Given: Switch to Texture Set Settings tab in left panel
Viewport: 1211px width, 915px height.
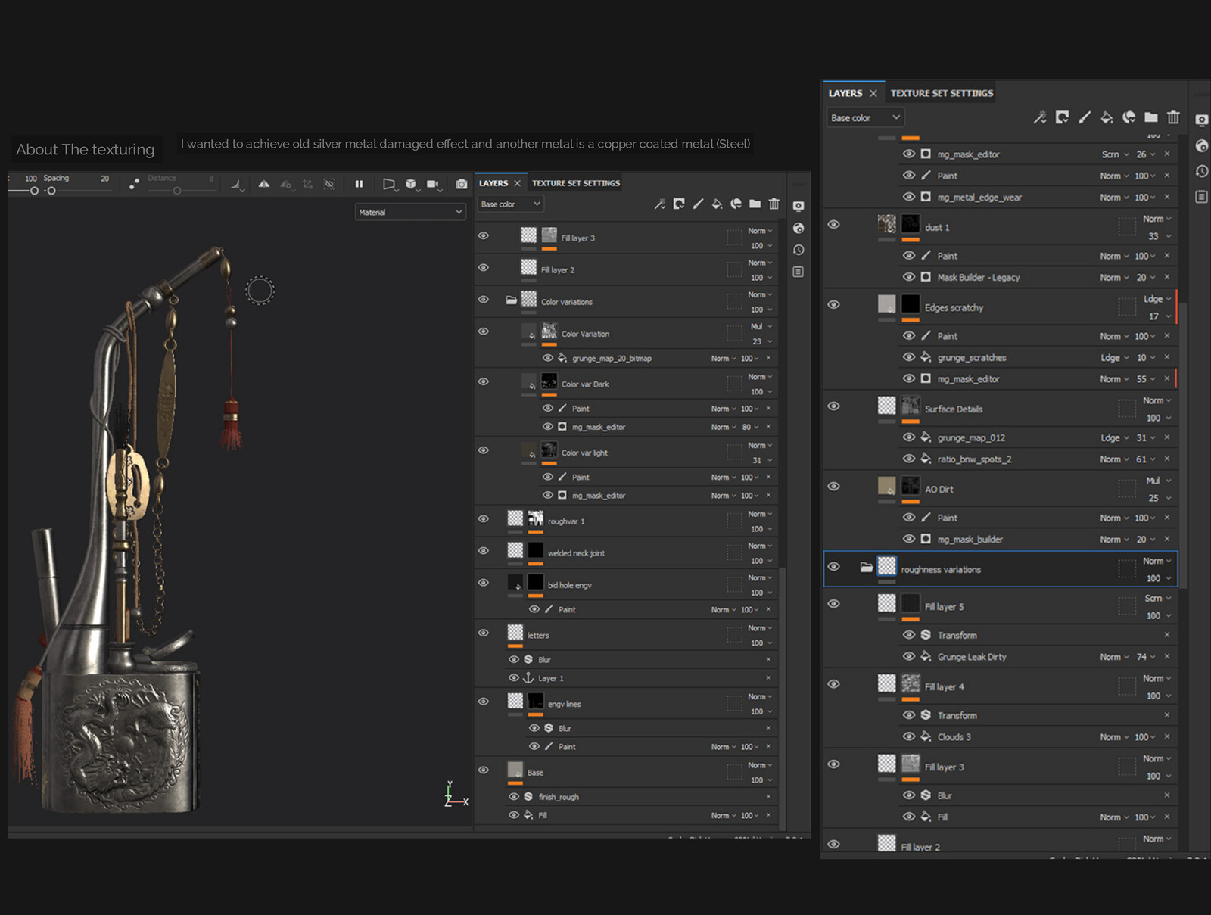Looking at the screenshot, I should (x=576, y=183).
